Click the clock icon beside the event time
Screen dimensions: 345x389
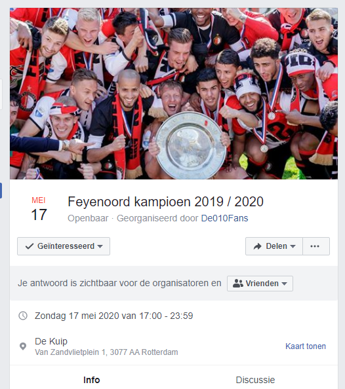(x=23, y=316)
